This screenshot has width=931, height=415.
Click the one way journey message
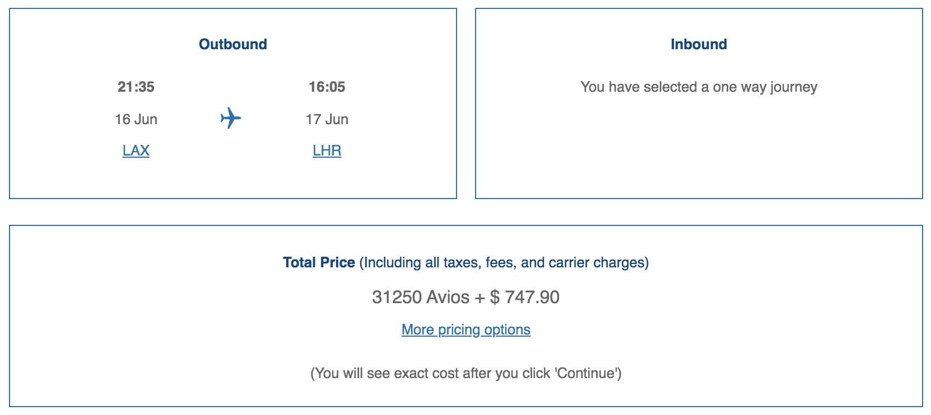[x=700, y=87]
